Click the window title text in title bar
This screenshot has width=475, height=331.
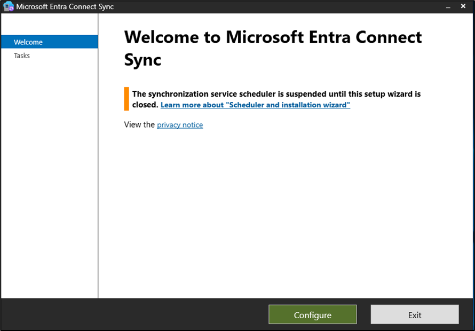65,7
